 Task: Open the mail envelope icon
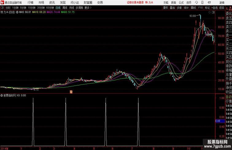click(209, 2)
